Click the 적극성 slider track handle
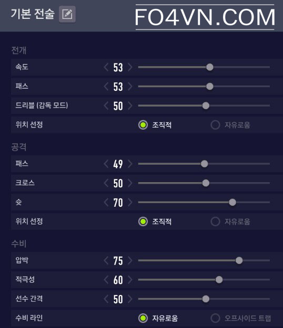The height and width of the screenshot is (328, 283). coord(219,280)
